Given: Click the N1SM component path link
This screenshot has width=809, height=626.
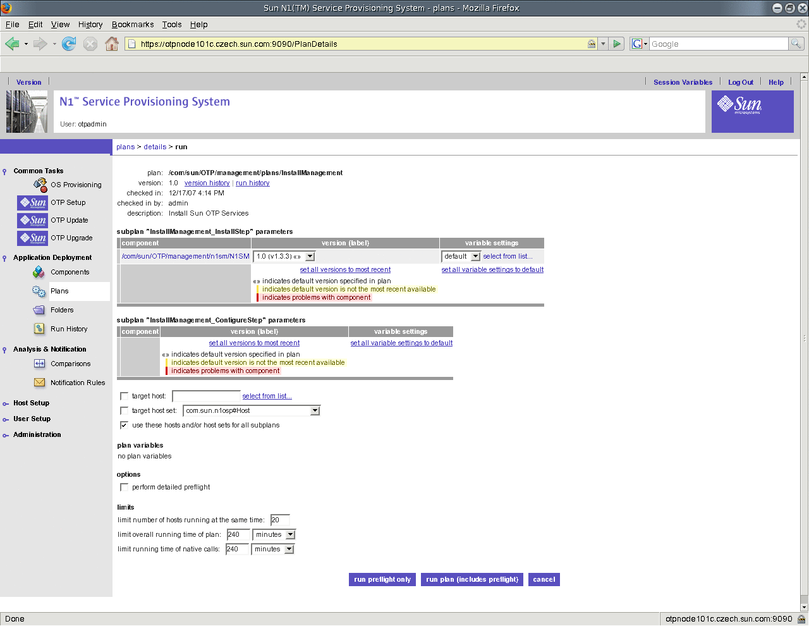Looking at the screenshot, I should [x=185, y=256].
